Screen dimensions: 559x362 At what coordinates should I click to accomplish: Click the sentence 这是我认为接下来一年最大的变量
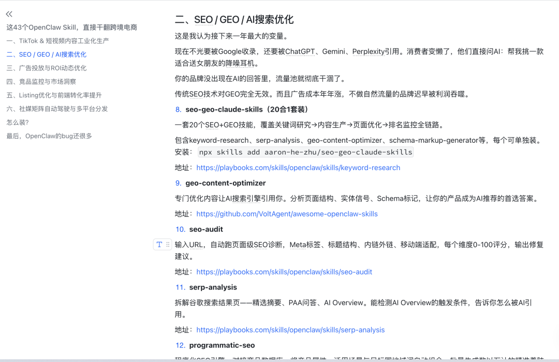[231, 36]
